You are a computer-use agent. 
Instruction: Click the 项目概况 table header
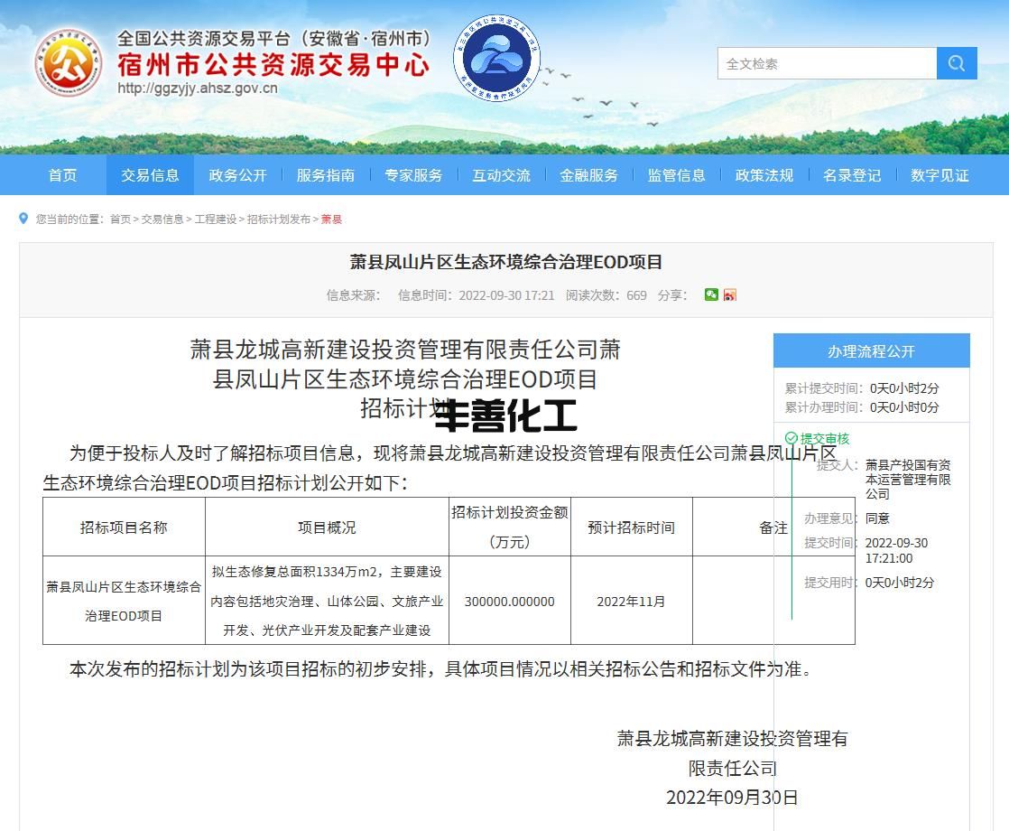327,527
